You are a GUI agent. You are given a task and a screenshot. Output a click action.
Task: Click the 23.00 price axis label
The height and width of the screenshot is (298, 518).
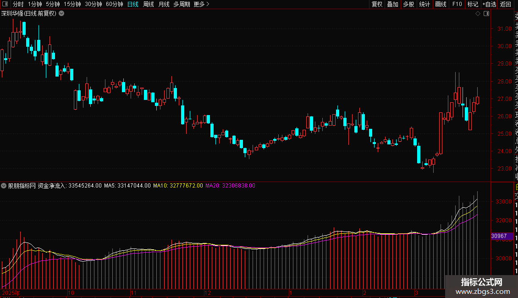coord(504,169)
